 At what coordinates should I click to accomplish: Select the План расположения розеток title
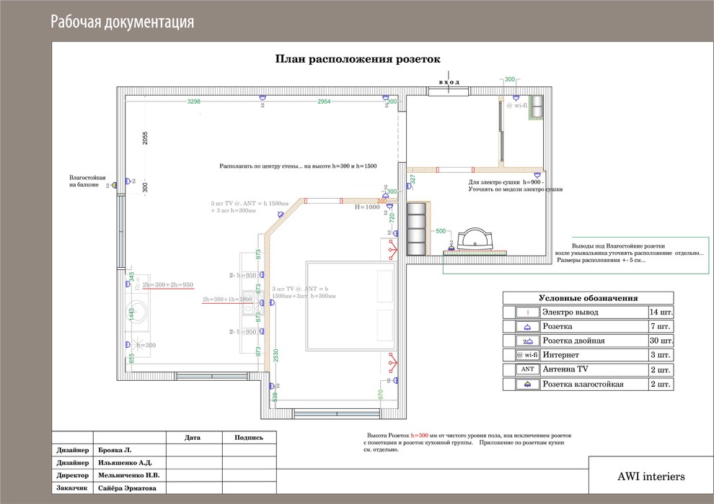358,60
